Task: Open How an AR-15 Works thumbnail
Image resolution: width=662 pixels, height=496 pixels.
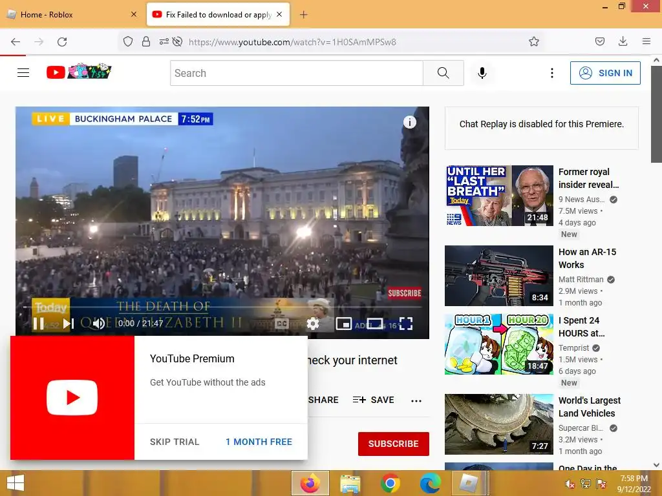Action: [499, 276]
